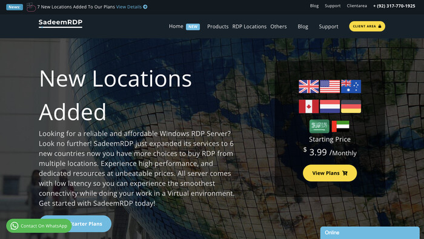Open the Others menu
424x239 pixels.
(279, 27)
